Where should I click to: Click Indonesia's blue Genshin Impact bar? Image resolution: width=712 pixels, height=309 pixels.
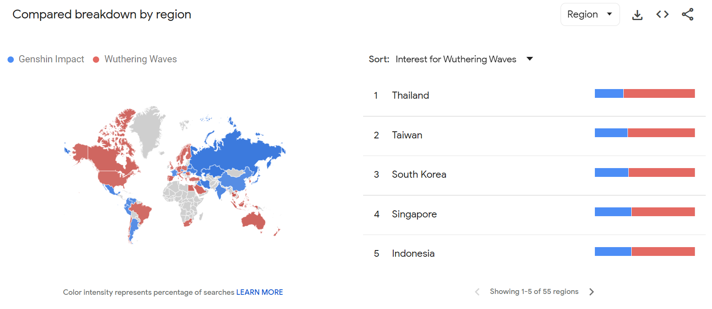coord(613,252)
